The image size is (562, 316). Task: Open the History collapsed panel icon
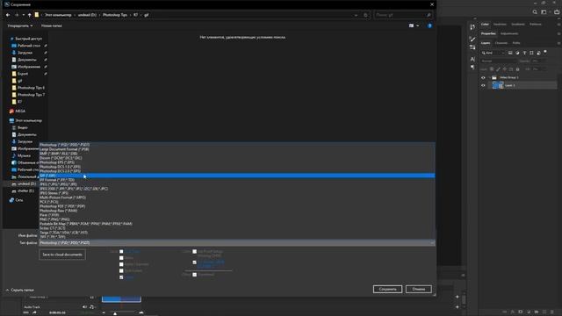coord(472,27)
